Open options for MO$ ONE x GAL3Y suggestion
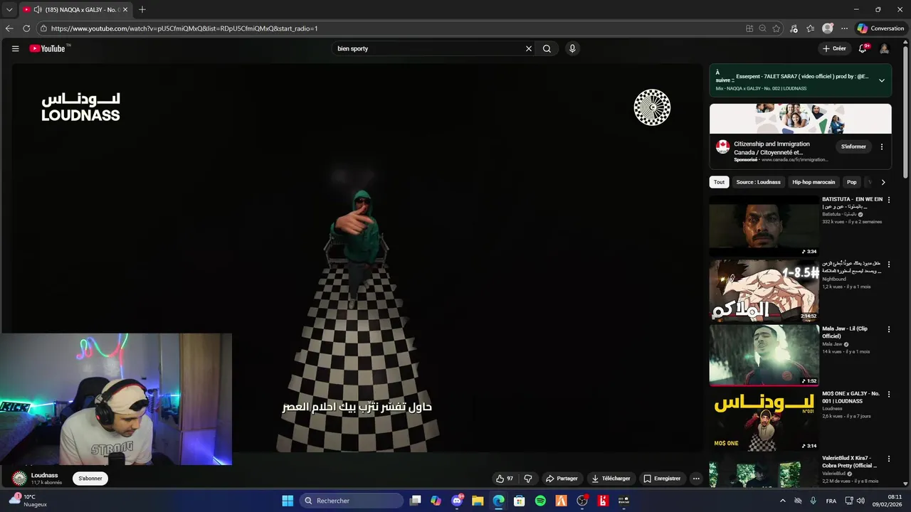This screenshot has width=911, height=512. (x=888, y=394)
